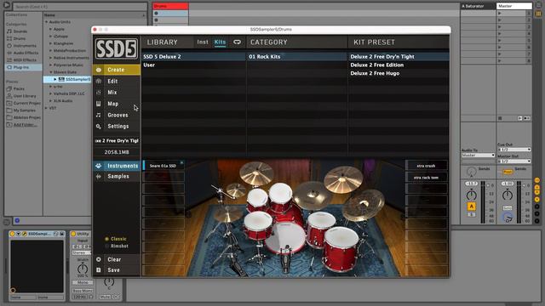545x306 pixels.
Task: Open My Samples folder in Places
Action: coord(20,110)
